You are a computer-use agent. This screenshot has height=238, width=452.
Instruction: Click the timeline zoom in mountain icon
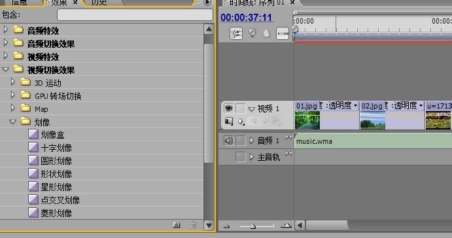(x=286, y=226)
